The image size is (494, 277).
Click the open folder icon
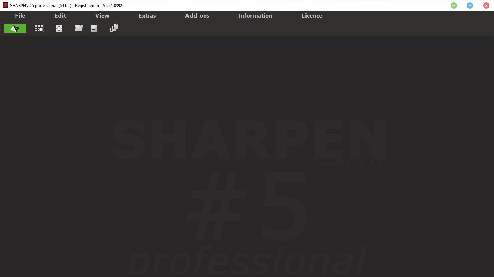click(x=79, y=28)
